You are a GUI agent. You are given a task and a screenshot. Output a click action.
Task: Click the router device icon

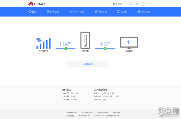click(x=85, y=40)
